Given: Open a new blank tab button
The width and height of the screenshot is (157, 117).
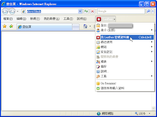Looking at the screenshot, I should coord(76,27).
